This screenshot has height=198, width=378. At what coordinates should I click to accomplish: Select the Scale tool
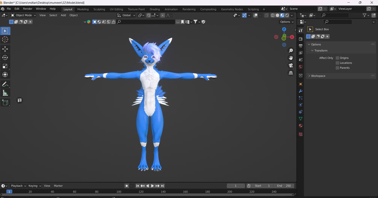coord(5,66)
